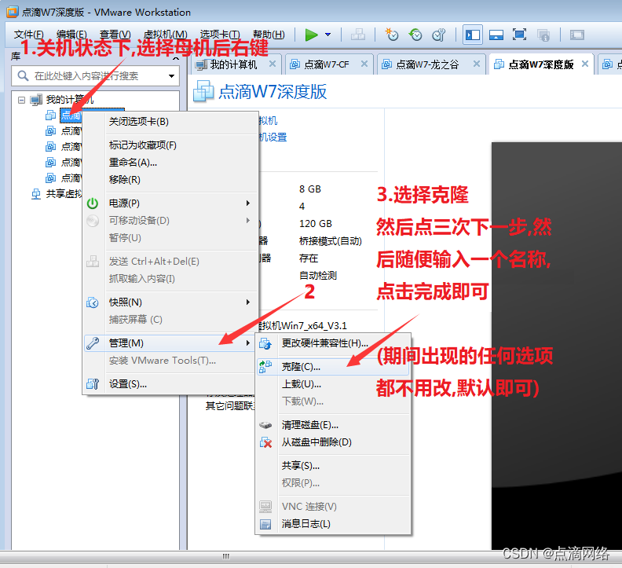The width and height of the screenshot is (622, 568).
Task: Click the red X delete-from-disk icon
Action: (265, 442)
